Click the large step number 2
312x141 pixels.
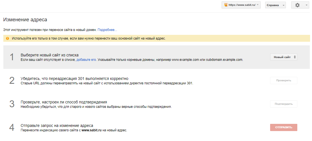12,80
